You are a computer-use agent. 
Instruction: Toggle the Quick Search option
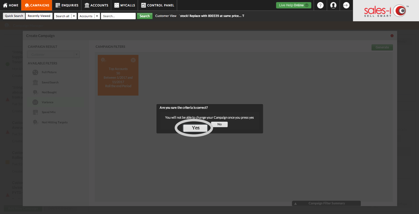point(14,16)
